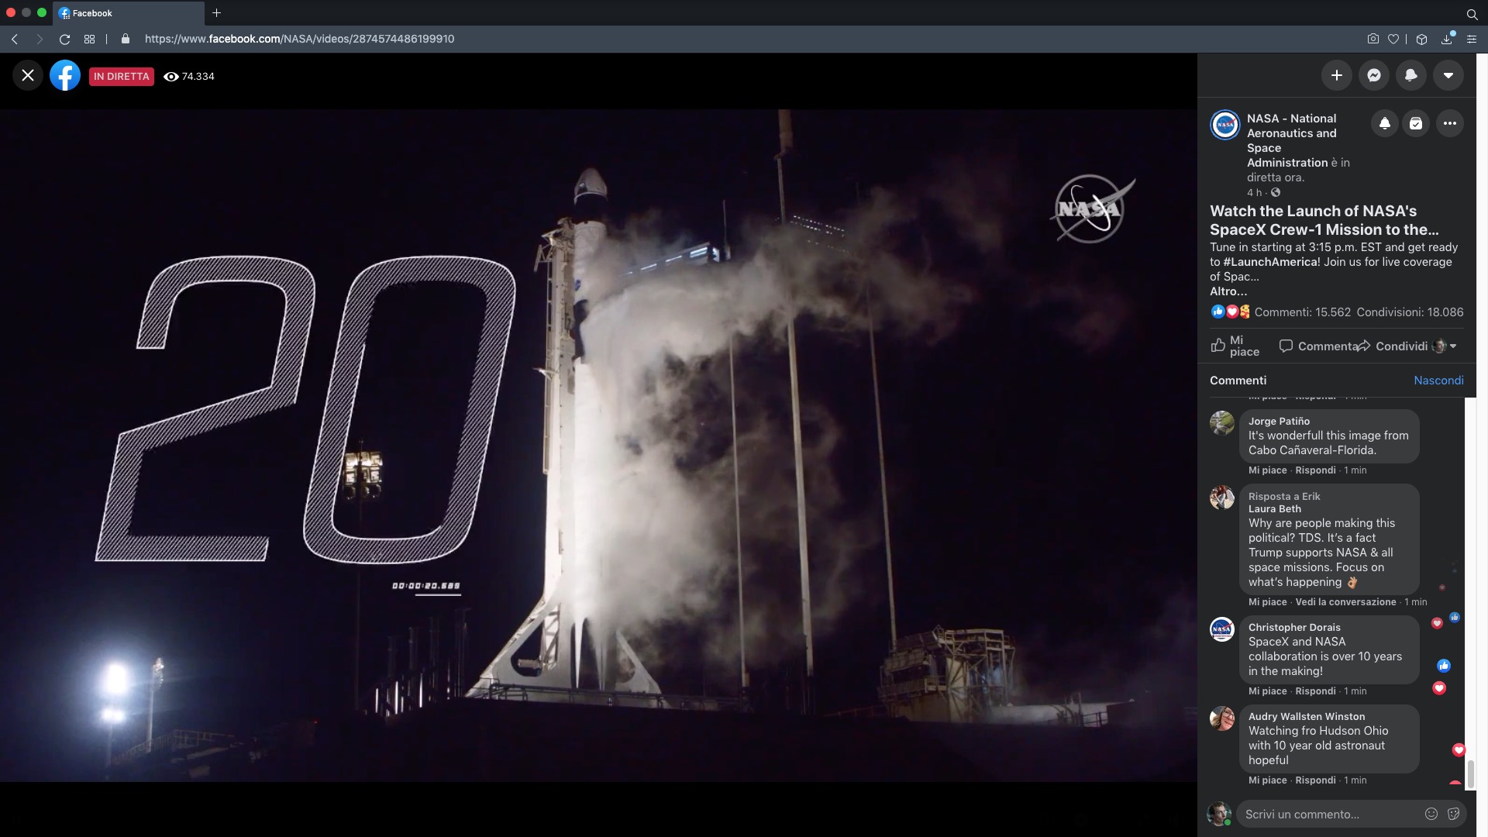This screenshot has height=837, width=1488.
Task: Click the comment author avatar beside input
Action: [1219, 814]
